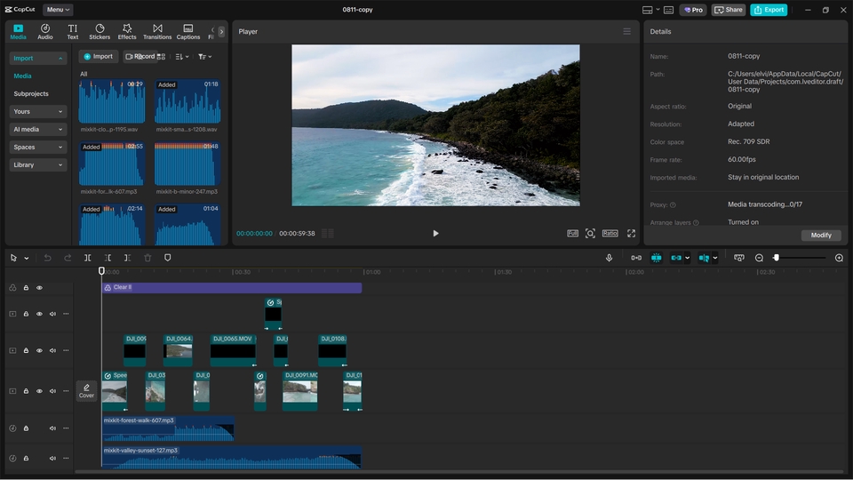Lock the Clear II filter track
853x480 pixels.
click(x=26, y=288)
